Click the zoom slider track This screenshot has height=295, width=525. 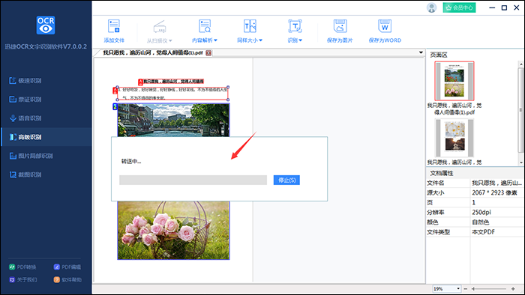[489, 289]
